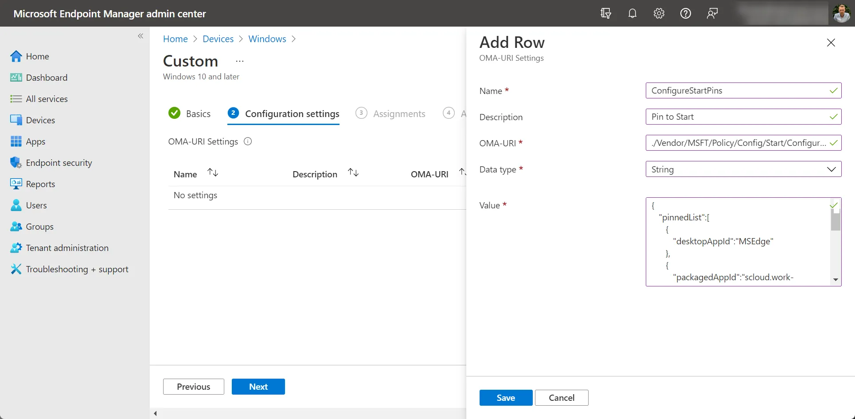This screenshot has width=855, height=419.
Task: Click the Value box scrollbar thumb
Action: click(835, 220)
